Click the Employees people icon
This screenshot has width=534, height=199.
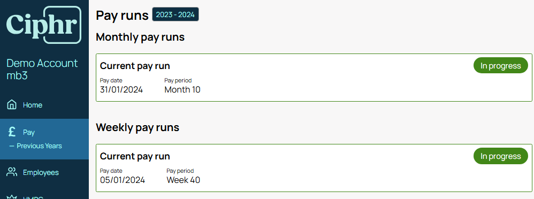[x=12, y=172]
